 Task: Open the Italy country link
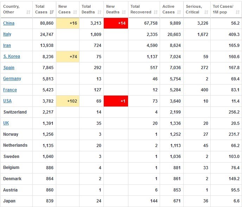pyautogui.click(x=7, y=34)
